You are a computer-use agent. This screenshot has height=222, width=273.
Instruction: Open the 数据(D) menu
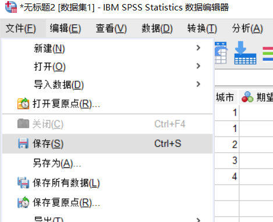point(157,28)
